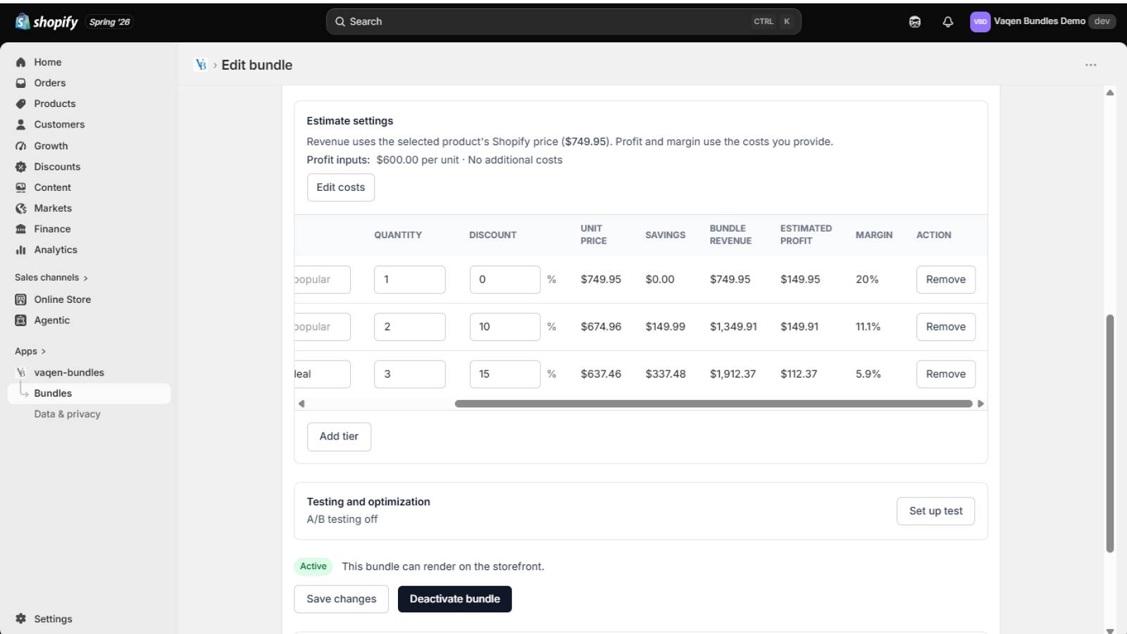Expand the Apps section
Image resolution: width=1127 pixels, height=634 pixels.
[x=30, y=352]
